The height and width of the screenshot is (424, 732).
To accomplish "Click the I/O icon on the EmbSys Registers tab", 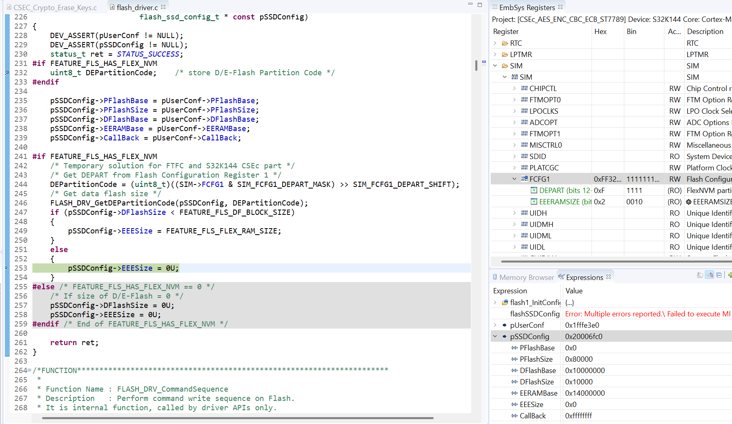I will tap(495, 6).
